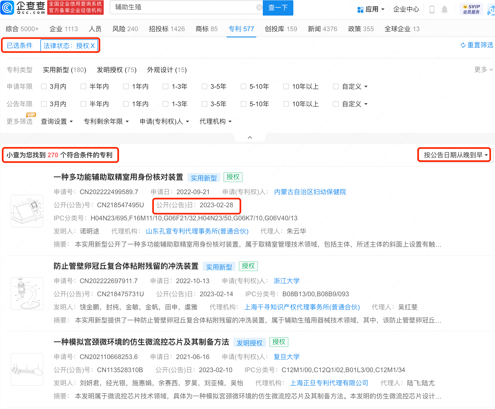495x409 pixels.
Task: Switch to 人员 tab
Action: 95,29
